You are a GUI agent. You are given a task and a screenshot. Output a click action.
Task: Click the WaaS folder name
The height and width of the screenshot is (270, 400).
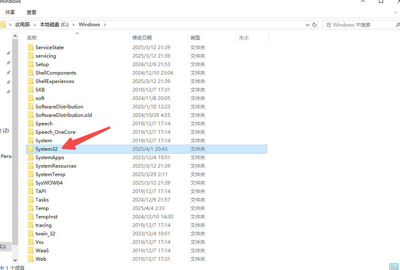pyautogui.click(x=42, y=250)
